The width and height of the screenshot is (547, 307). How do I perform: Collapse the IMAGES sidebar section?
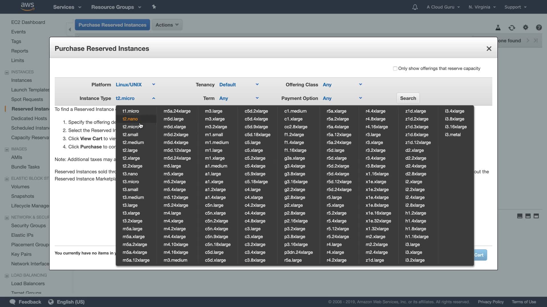[x=7, y=150]
